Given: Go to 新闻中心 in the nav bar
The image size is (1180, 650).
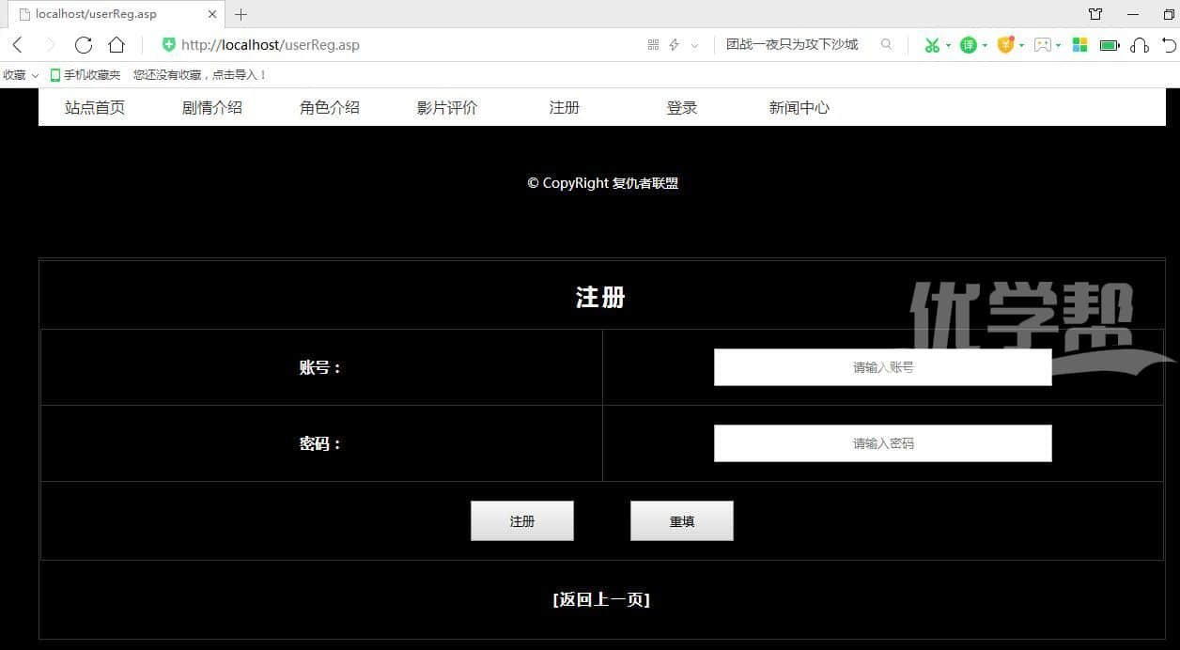Looking at the screenshot, I should coord(799,108).
